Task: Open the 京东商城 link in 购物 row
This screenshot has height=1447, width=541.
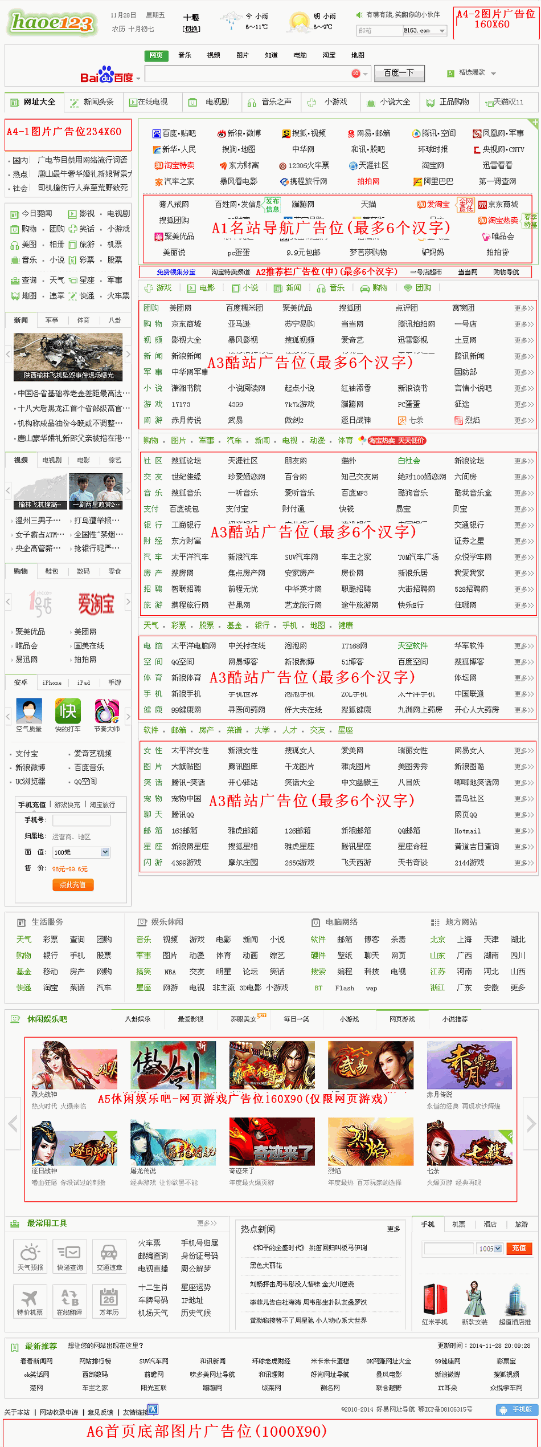Action: click(x=186, y=324)
